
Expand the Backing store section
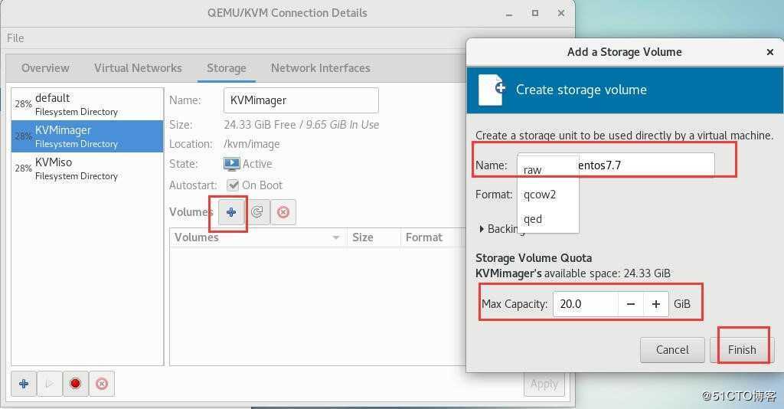[x=482, y=229]
